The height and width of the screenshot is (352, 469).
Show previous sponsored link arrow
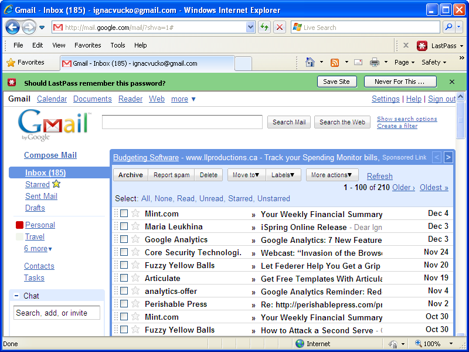tap(437, 157)
